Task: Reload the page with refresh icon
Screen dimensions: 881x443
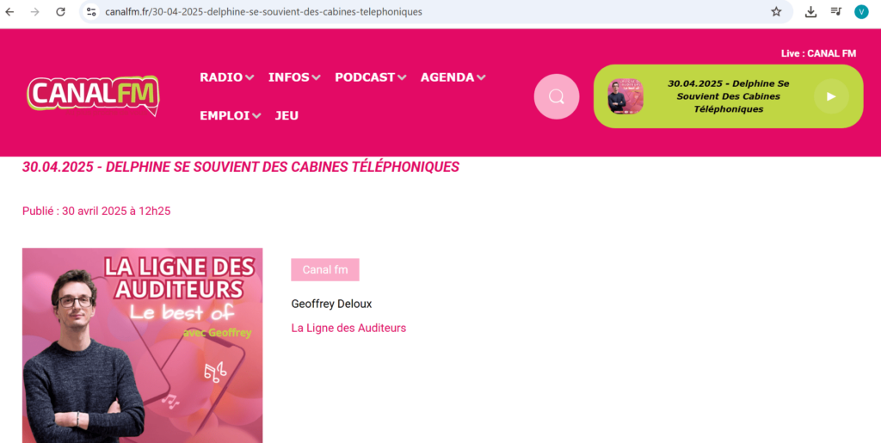Action: [x=61, y=12]
